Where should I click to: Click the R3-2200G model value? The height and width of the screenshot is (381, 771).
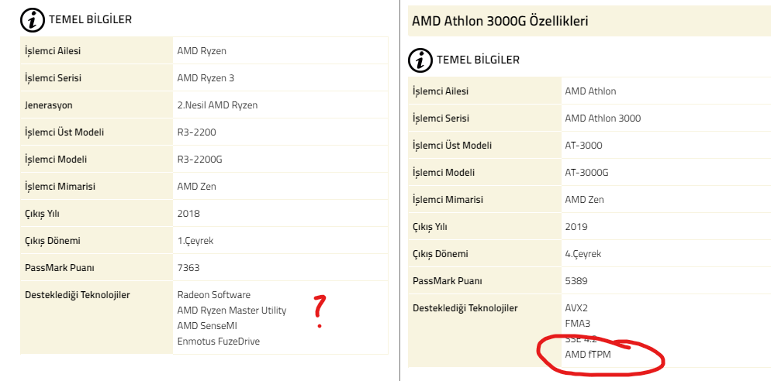[x=202, y=160]
